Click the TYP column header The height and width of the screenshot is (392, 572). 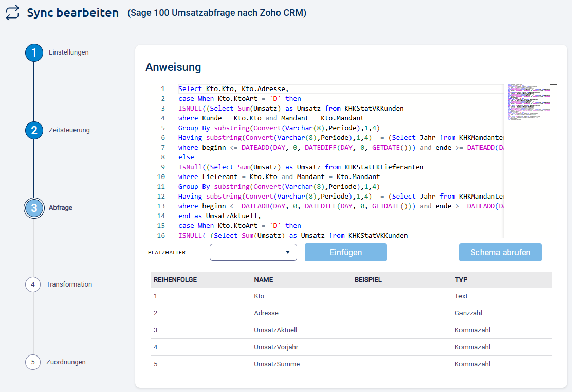click(461, 280)
